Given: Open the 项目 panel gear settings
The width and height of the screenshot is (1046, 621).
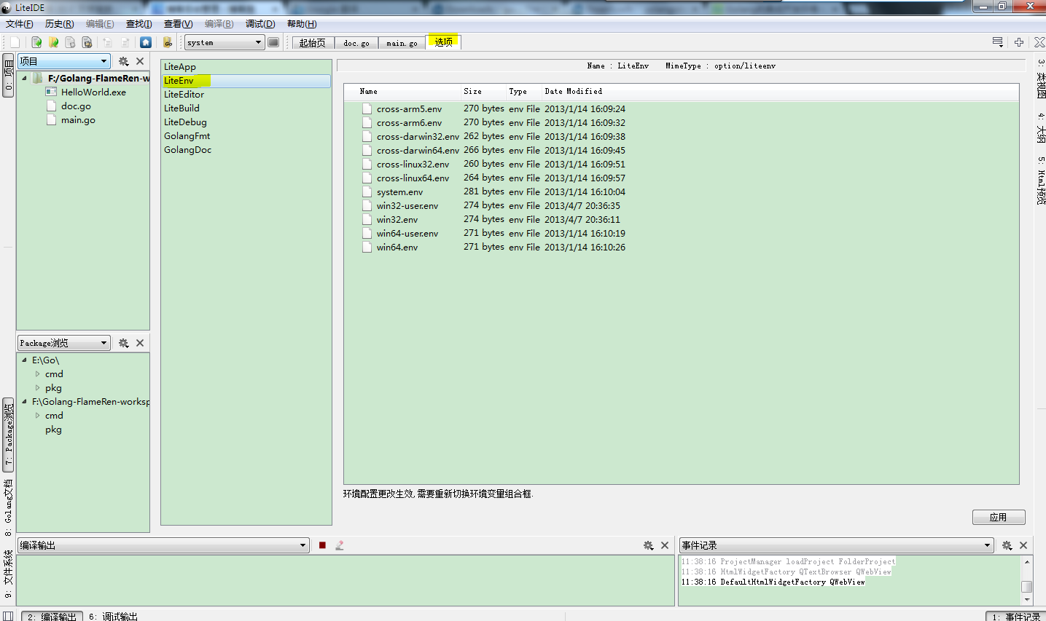Looking at the screenshot, I should [x=124, y=61].
